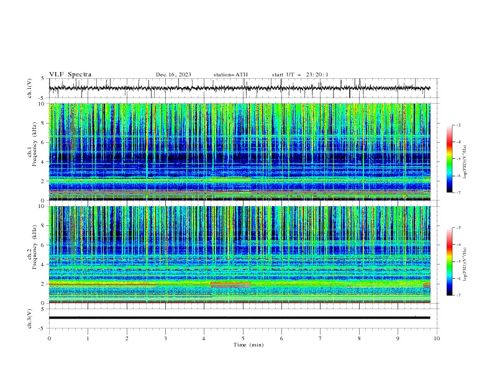Viewport: 492px width, 380px height.
Task: Click the ch.3 flat black waveform trace
Action: click(x=239, y=318)
